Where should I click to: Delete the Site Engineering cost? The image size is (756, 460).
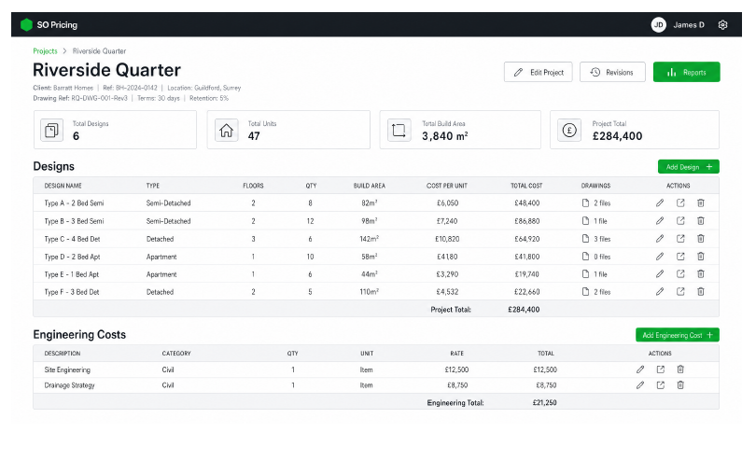point(680,369)
